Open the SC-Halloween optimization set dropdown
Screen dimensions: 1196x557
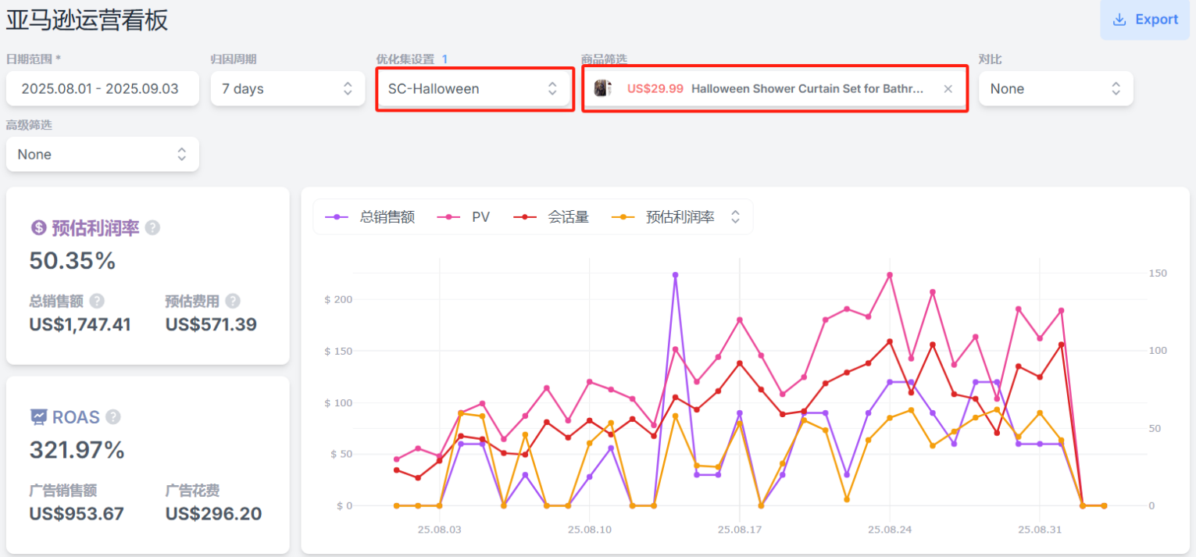[x=473, y=89]
